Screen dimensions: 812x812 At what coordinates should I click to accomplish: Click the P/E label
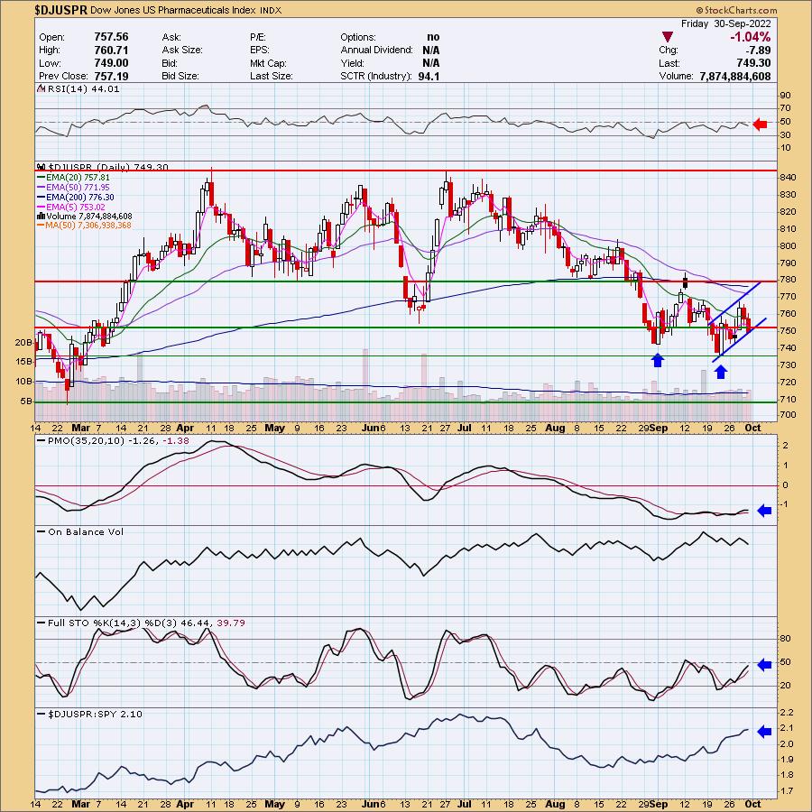click(x=257, y=37)
